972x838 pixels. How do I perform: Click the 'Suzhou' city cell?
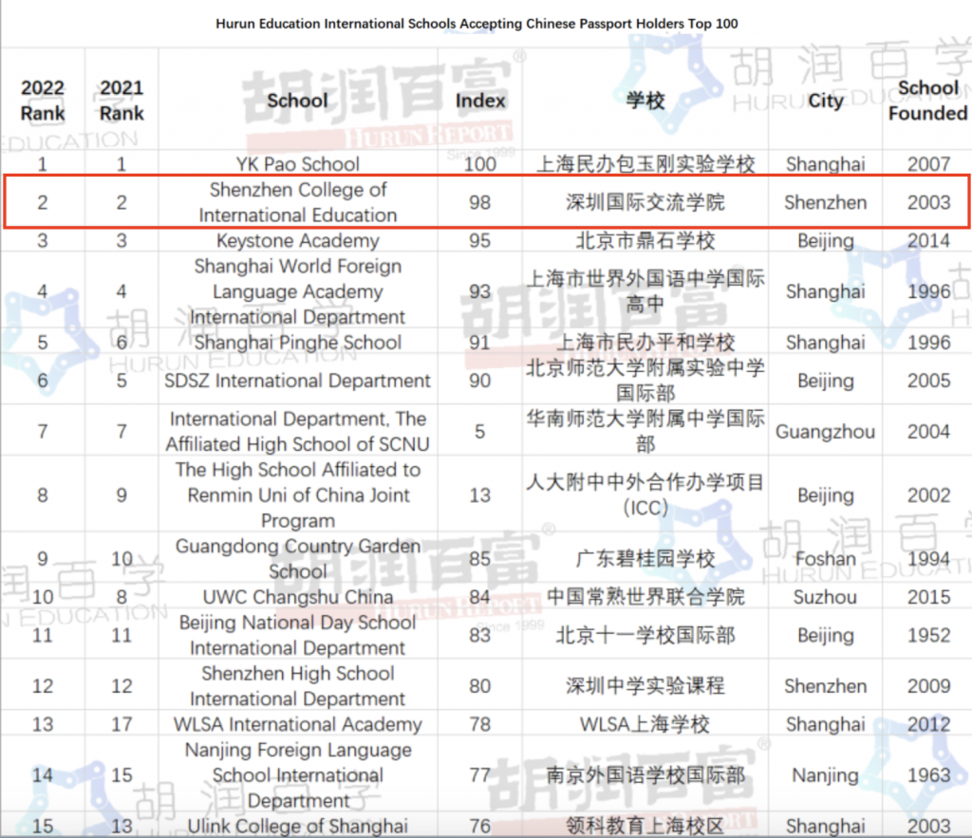(x=826, y=597)
